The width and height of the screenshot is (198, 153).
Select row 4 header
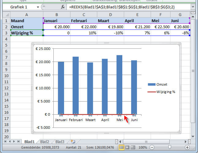6,39
